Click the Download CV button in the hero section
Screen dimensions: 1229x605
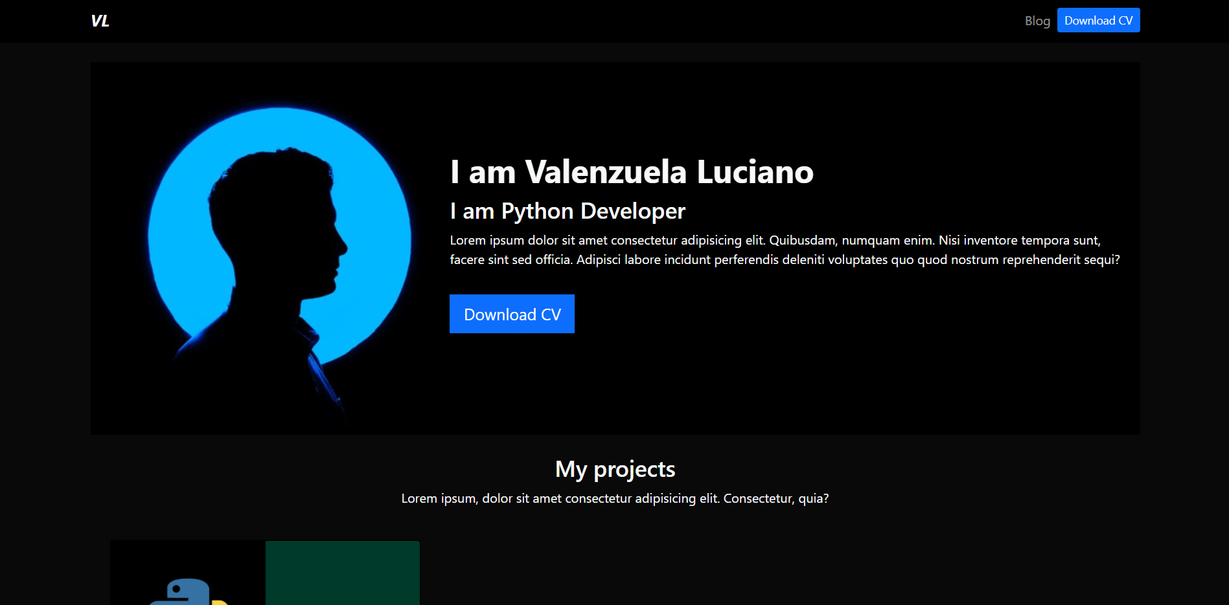(x=512, y=314)
